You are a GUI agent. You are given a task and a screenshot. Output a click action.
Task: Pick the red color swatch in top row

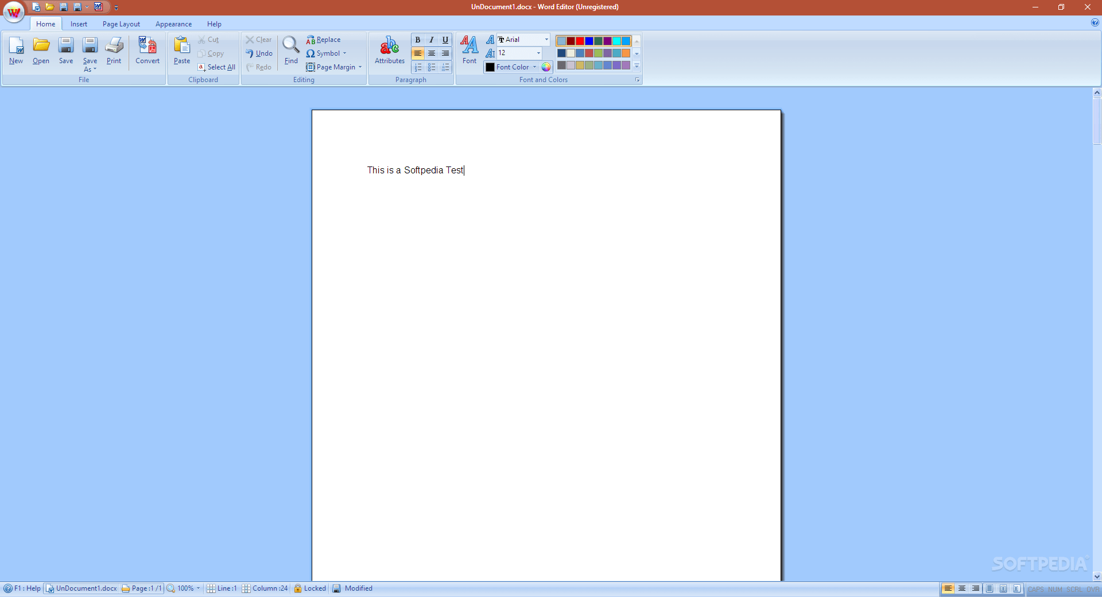[580, 41]
